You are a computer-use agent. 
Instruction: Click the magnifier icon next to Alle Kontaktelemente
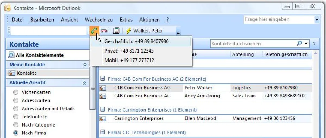pyautogui.click(x=11, y=55)
